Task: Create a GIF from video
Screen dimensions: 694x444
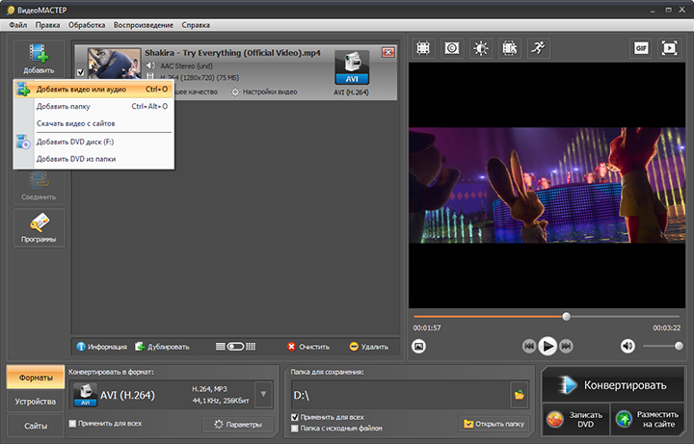Action: tap(641, 48)
